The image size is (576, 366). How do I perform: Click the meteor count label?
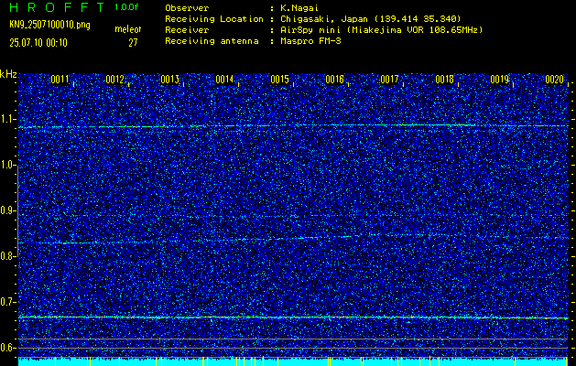click(x=128, y=29)
